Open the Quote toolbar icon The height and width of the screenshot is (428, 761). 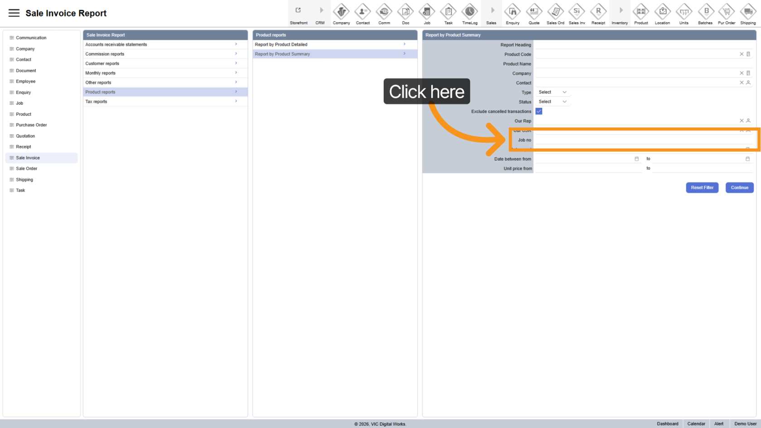534,12
